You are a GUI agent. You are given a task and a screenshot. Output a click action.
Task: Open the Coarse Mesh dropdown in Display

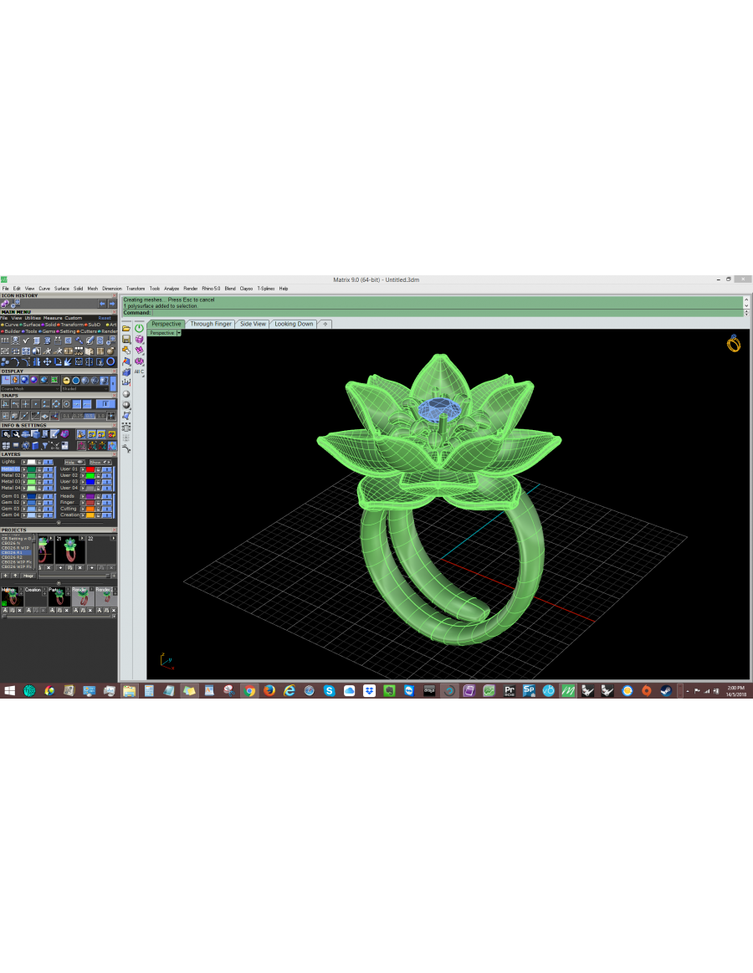point(30,389)
